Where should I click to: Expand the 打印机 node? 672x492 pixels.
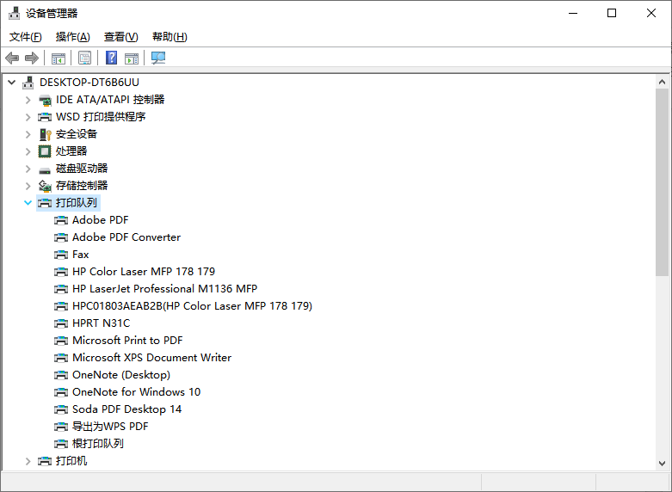pos(28,461)
